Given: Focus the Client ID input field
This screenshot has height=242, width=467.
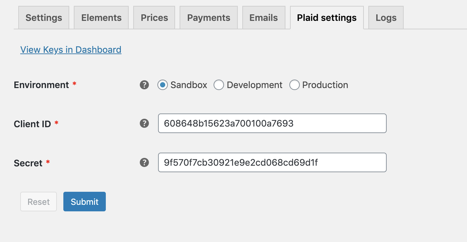Looking at the screenshot, I should 272,123.
